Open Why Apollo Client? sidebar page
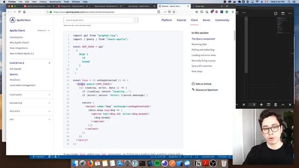The height and width of the screenshot is (168, 299). (20, 42)
